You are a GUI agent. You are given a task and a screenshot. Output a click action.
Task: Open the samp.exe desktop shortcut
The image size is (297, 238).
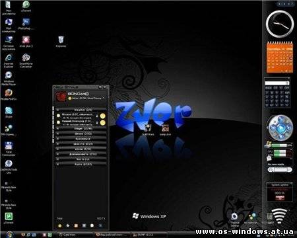point(165,130)
